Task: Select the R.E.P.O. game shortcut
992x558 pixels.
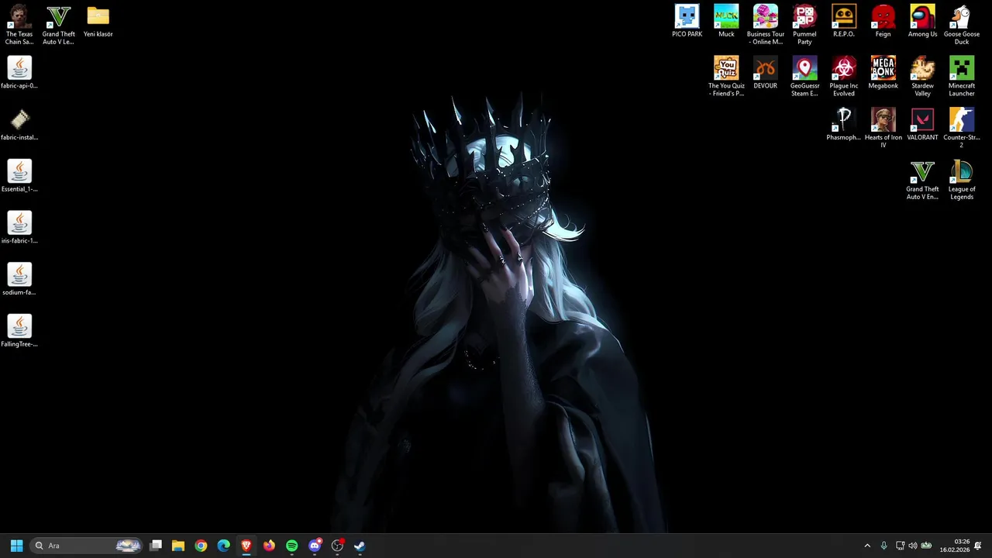Action: tap(844, 22)
